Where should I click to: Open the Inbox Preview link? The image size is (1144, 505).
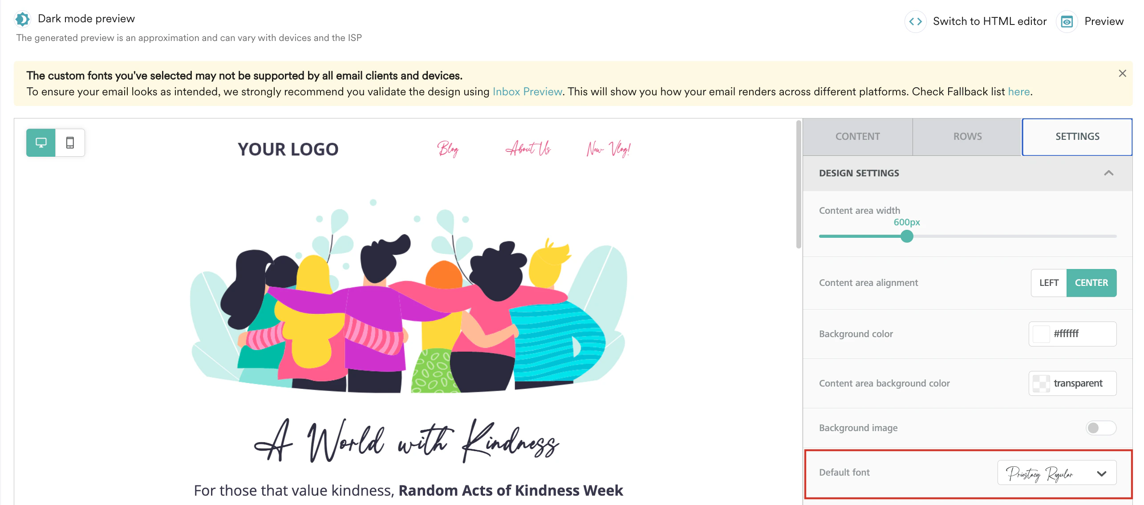pos(527,91)
